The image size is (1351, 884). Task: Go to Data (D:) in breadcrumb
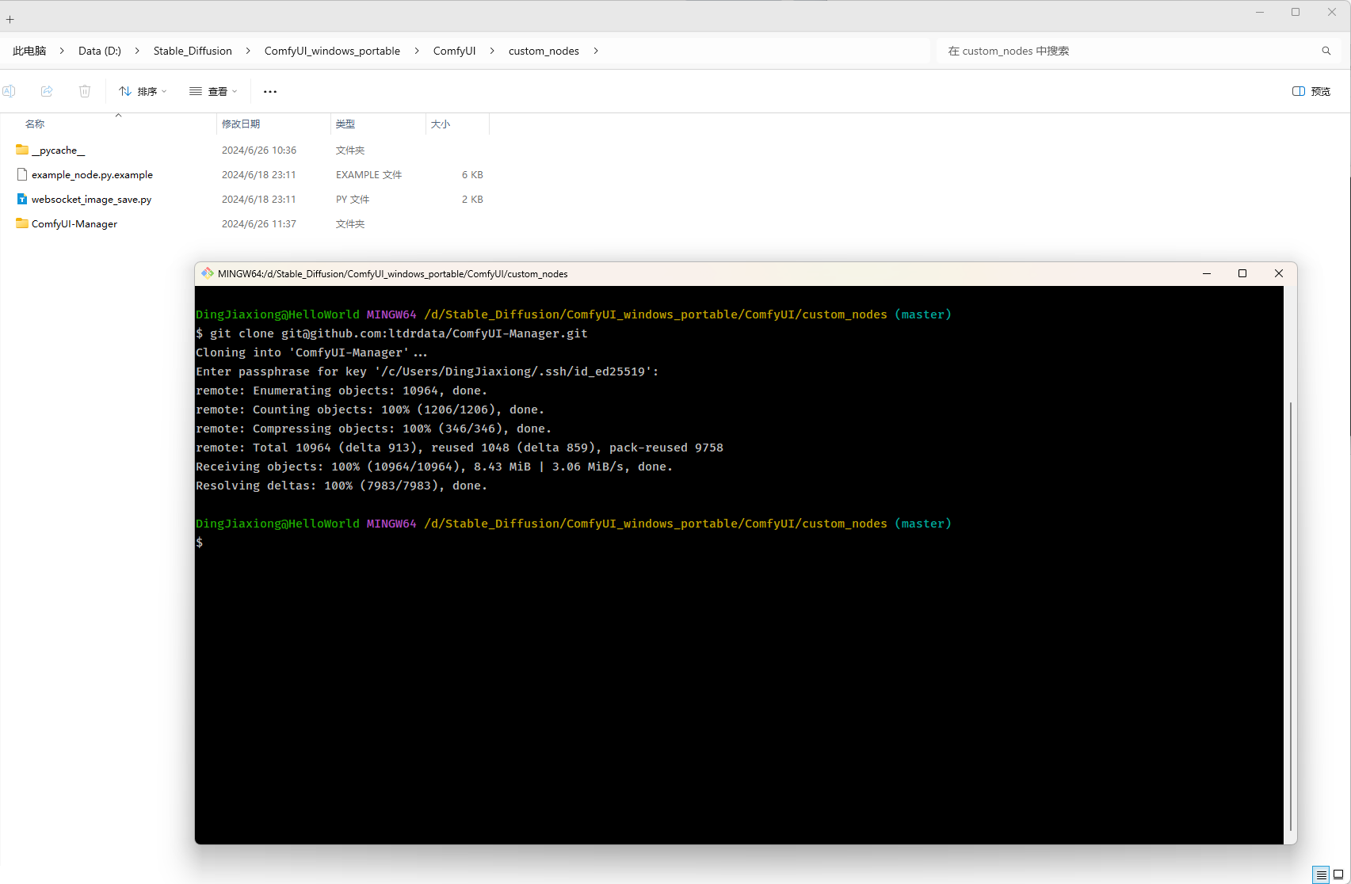(x=100, y=51)
